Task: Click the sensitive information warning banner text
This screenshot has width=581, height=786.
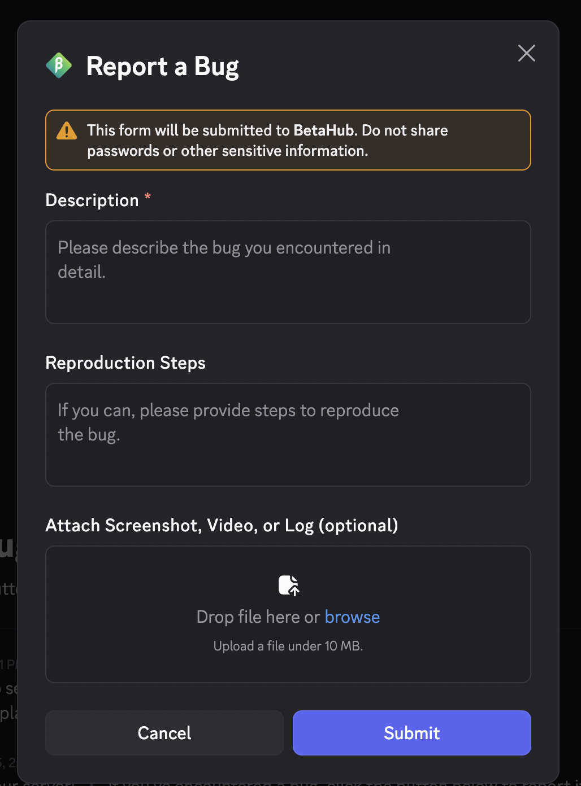Action: (x=267, y=141)
